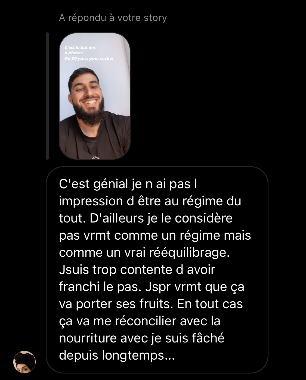Open the replied story thumbnail
This screenshot has height=380, width=306.
coord(95,96)
